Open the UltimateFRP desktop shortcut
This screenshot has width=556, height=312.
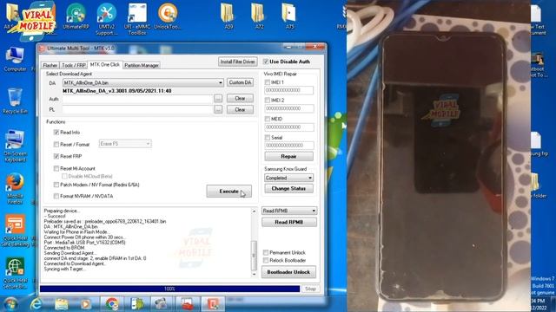[76, 16]
